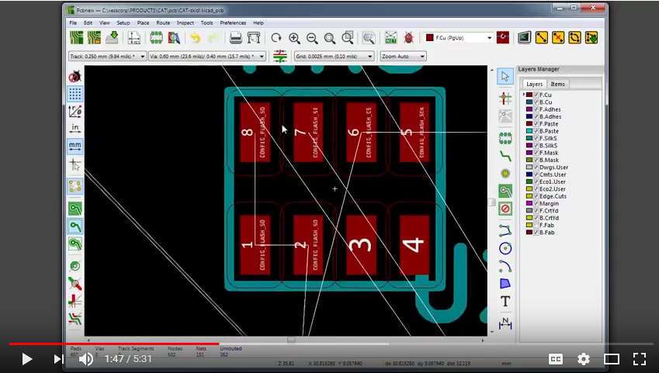
Task: Select the Draw arc tool
Action: (x=505, y=266)
